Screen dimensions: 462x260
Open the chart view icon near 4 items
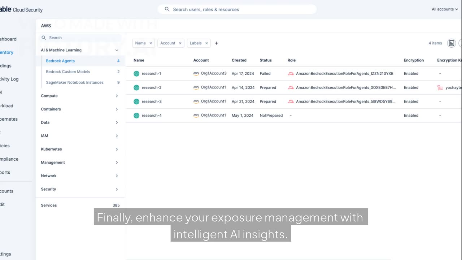point(451,43)
